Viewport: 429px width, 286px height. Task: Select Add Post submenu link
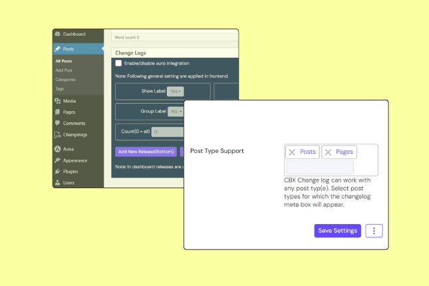[x=64, y=71]
